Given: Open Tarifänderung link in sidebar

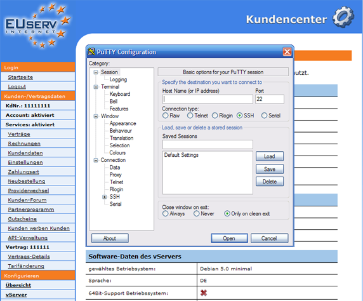Looking at the screenshot, I should click(x=26, y=266).
